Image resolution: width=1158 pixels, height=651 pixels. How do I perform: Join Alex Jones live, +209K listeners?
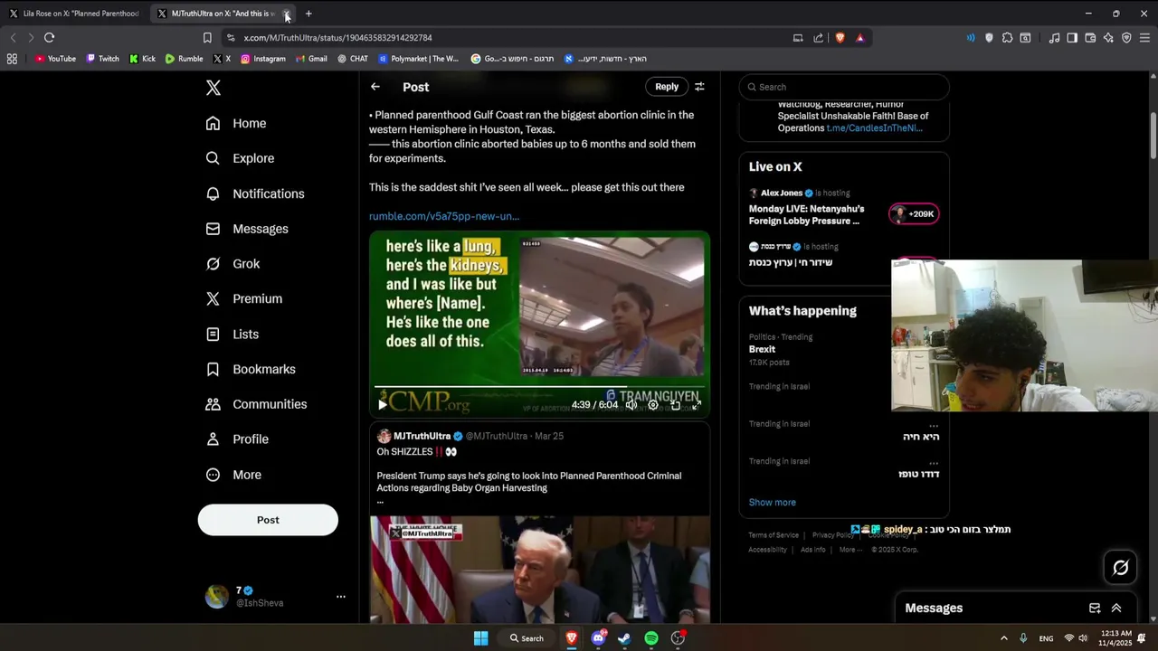tap(915, 214)
